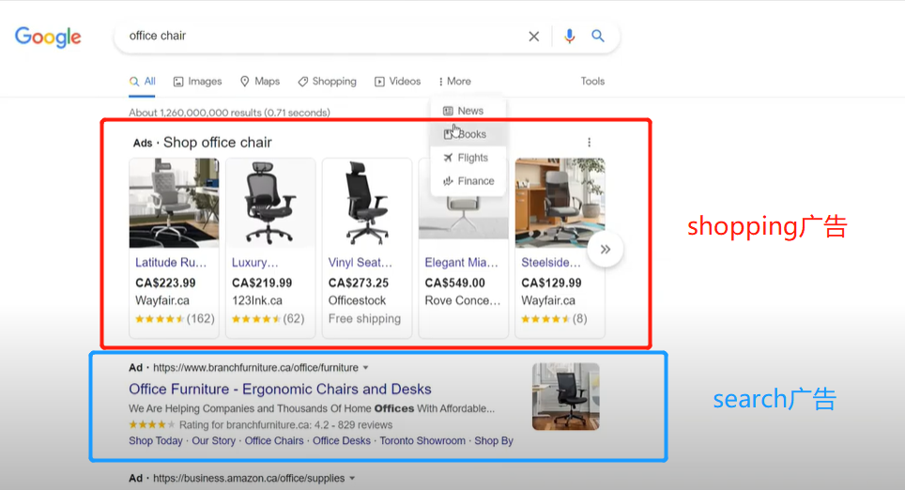Click the Toronto Showroom sitelink
This screenshot has height=490, width=905.
(422, 441)
